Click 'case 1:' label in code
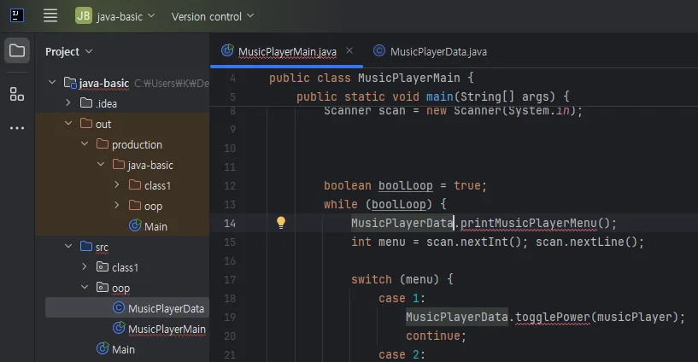This screenshot has height=362, width=698. point(402,299)
